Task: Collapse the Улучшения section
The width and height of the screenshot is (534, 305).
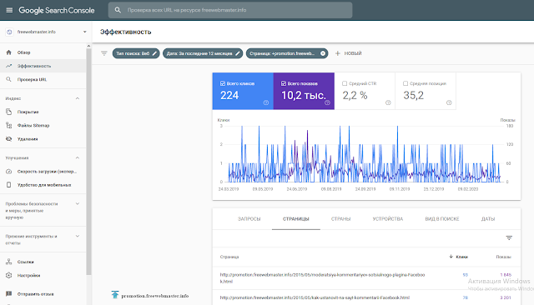Action: click(78, 158)
